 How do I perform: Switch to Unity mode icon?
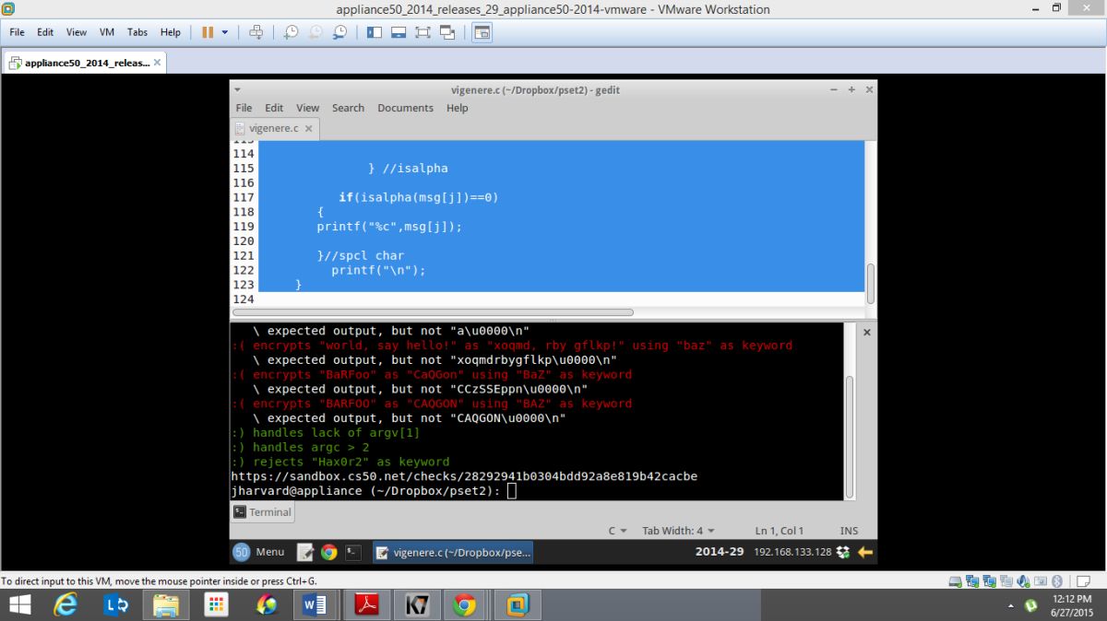coord(447,31)
